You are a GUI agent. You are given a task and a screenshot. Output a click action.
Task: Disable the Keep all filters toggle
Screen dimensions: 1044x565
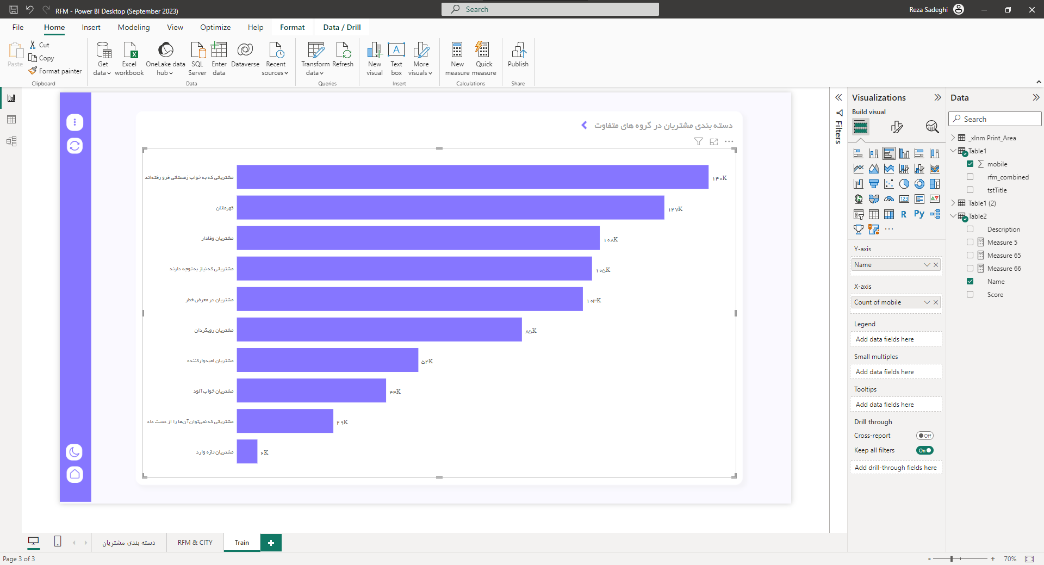(924, 450)
